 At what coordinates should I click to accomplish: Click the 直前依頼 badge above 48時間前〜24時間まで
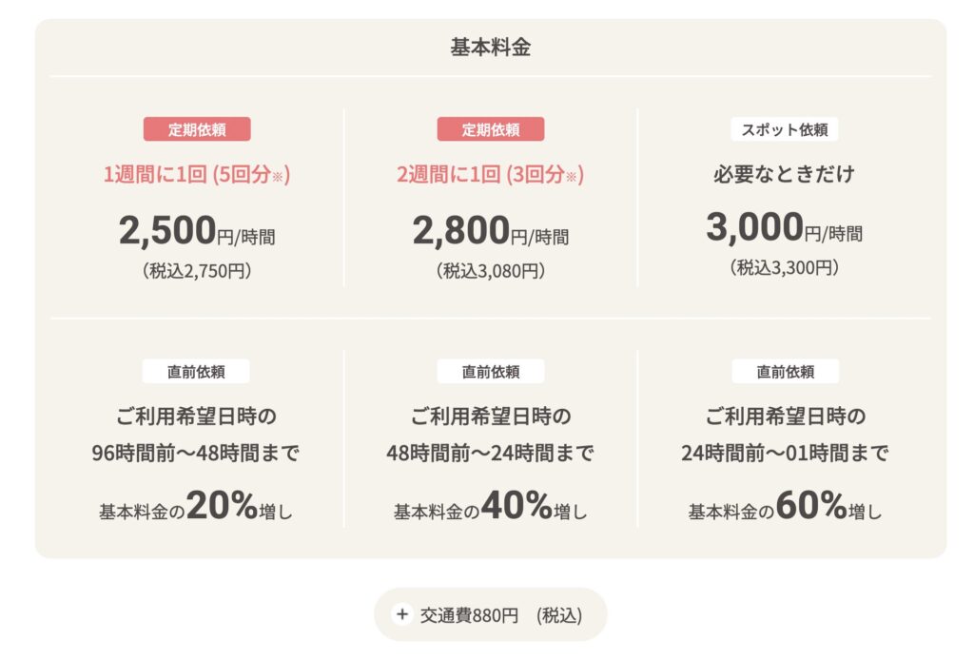(x=491, y=372)
